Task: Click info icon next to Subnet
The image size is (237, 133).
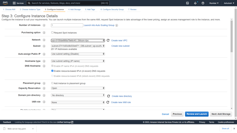Action: coord(44,46)
